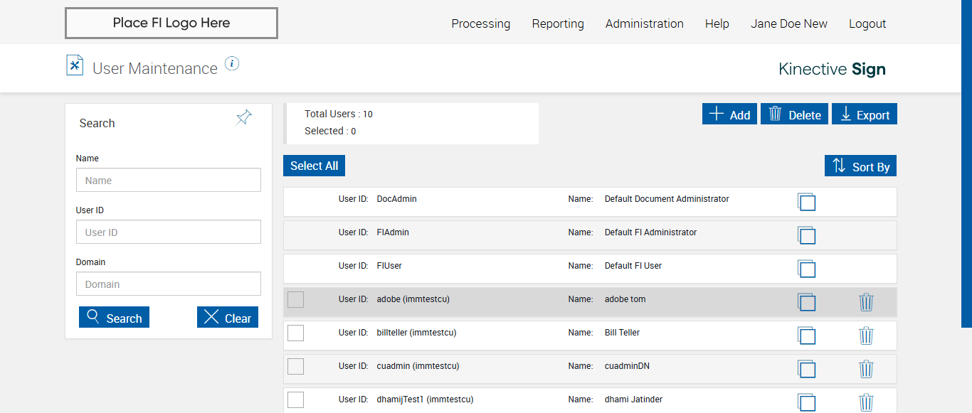
Task: Focus the User ID search field
Action: pos(169,232)
